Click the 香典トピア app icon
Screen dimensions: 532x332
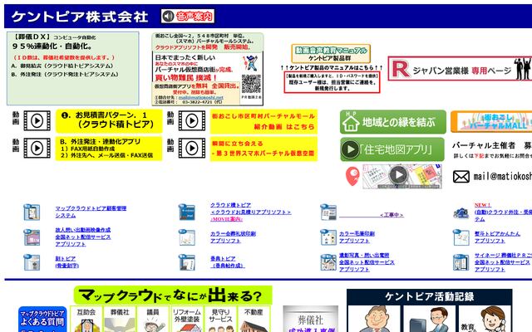click(187, 262)
